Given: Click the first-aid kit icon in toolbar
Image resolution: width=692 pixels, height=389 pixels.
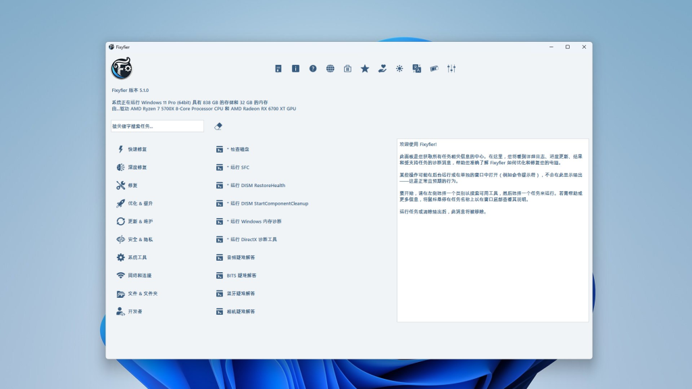Looking at the screenshot, I should pos(347,68).
